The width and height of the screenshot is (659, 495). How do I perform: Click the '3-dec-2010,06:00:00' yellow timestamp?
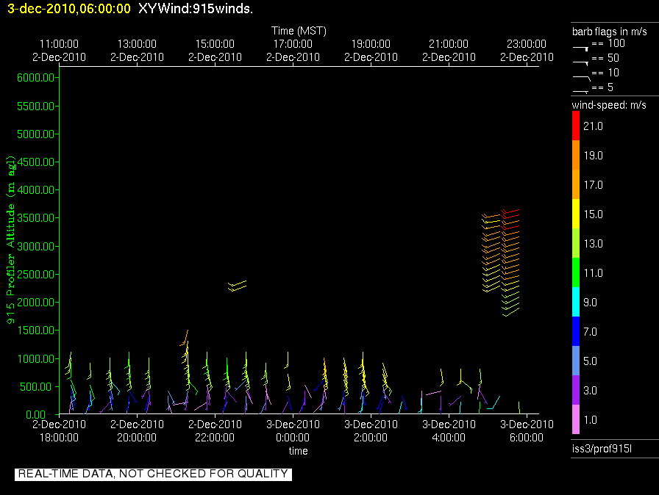click(x=69, y=9)
